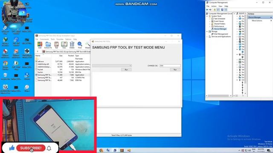Image resolution: width=273 pixels, height=153 pixels.
Task: Expand the Performance node arrow
Action: pyautogui.click(x=210, y=26)
